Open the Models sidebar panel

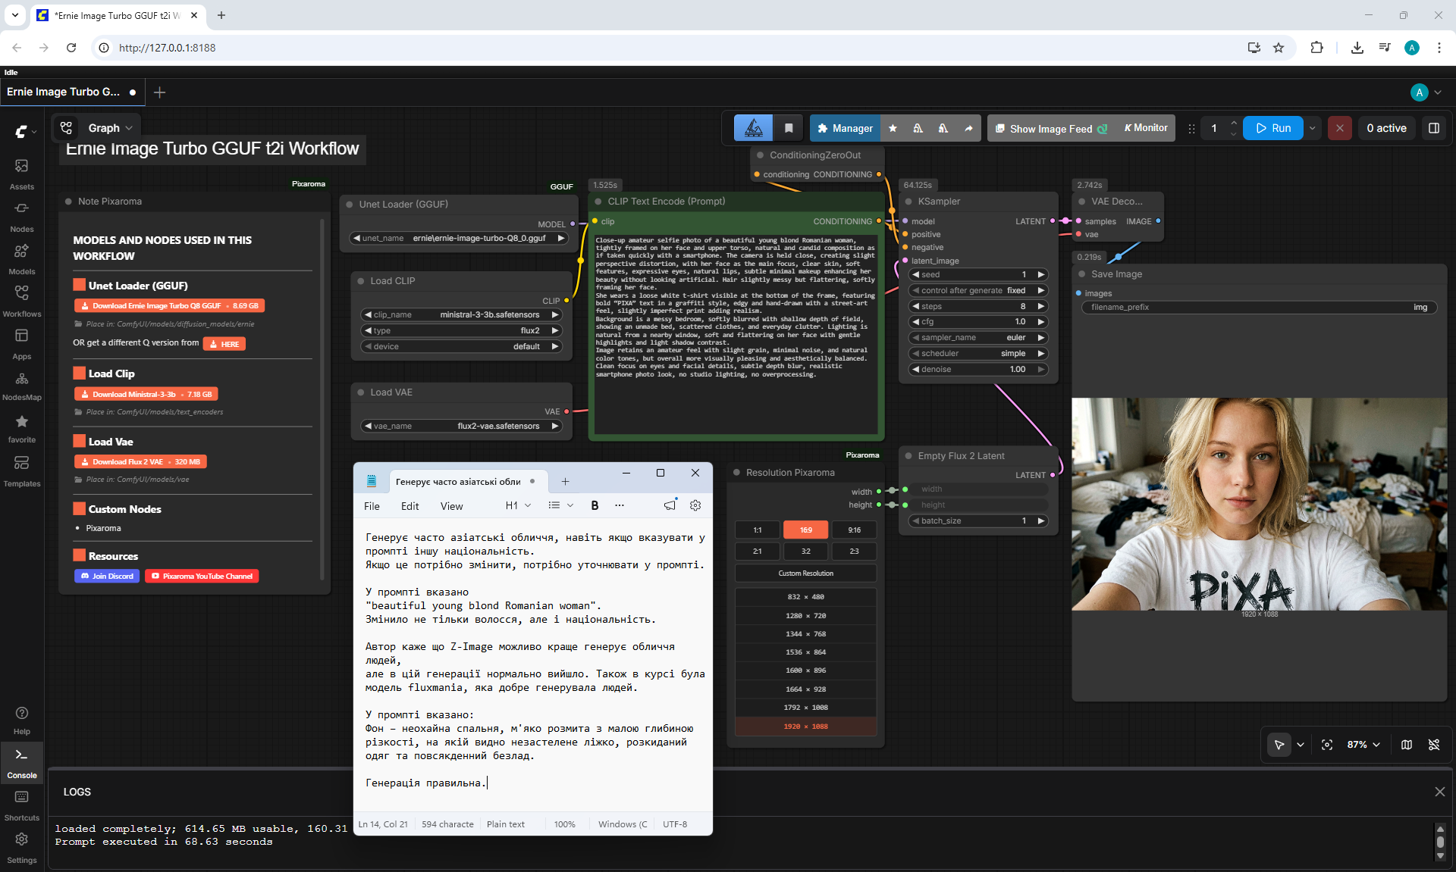click(x=21, y=259)
